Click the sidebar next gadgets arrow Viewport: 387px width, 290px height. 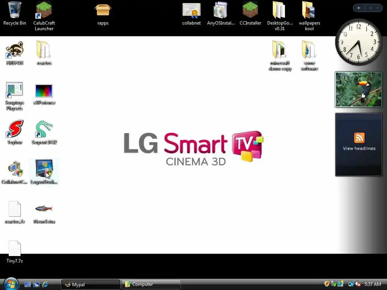[x=378, y=8]
